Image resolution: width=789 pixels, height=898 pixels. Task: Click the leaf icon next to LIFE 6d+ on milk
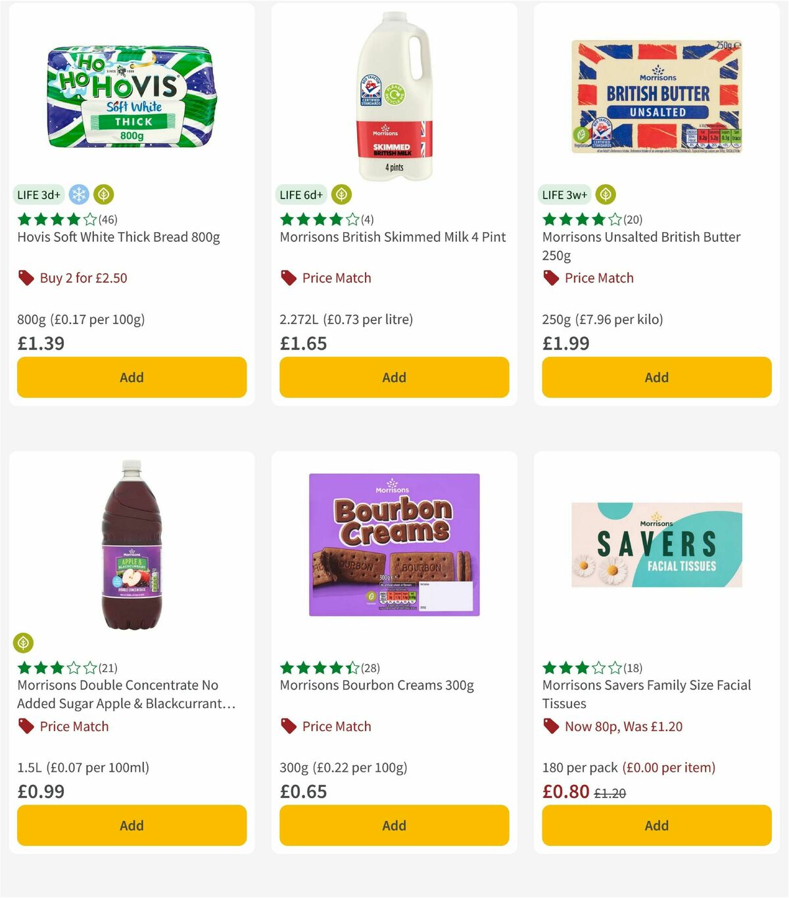click(x=341, y=195)
